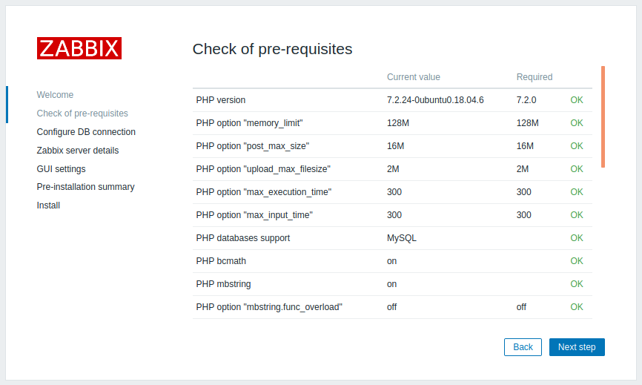Click PHP option "post_max_size" label

253,146
